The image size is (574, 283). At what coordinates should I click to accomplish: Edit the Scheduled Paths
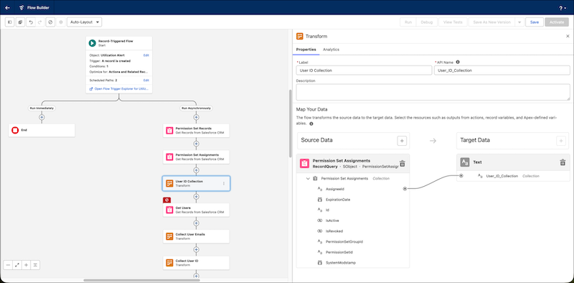click(x=146, y=80)
